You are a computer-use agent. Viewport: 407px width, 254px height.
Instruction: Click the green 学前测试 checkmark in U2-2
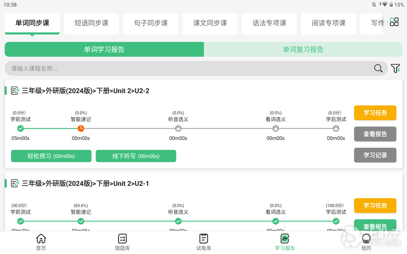tap(20, 129)
